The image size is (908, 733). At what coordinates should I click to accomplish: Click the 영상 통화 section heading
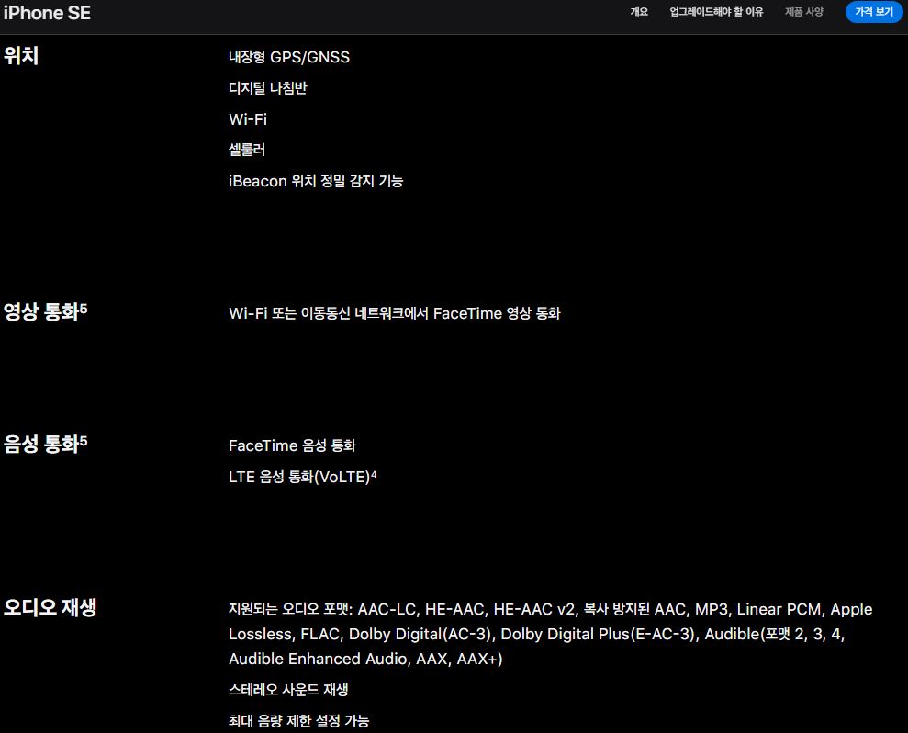(x=41, y=311)
